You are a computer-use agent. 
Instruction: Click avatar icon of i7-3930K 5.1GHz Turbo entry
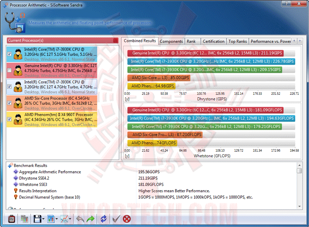(x=18, y=54)
